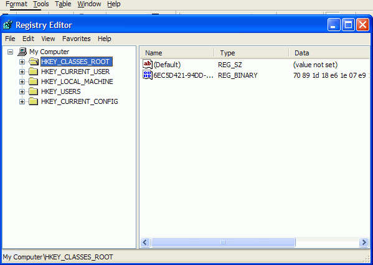Select the My Computer icon in tree
This screenshot has width=373, height=265.
tap(22, 52)
